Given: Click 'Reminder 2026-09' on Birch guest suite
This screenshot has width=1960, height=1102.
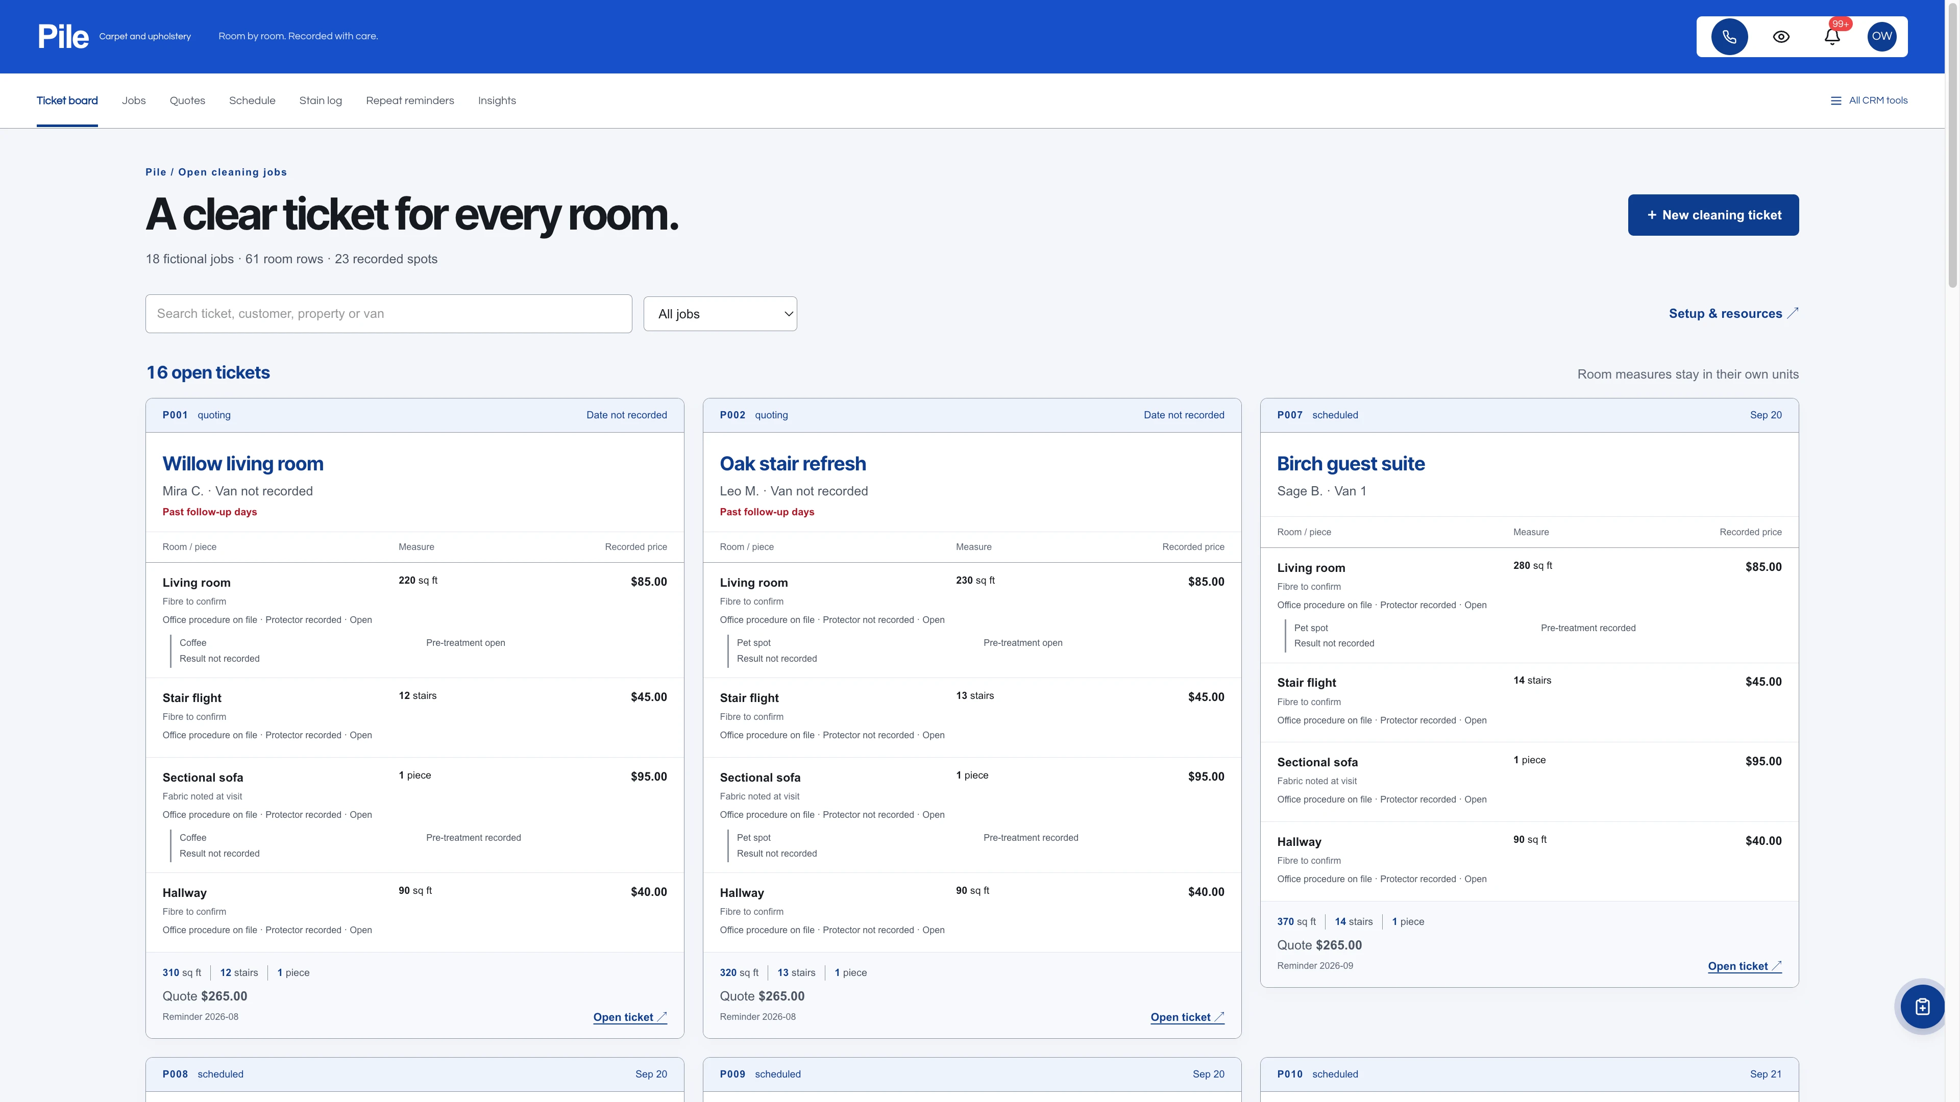Looking at the screenshot, I should click(1315, 966).
